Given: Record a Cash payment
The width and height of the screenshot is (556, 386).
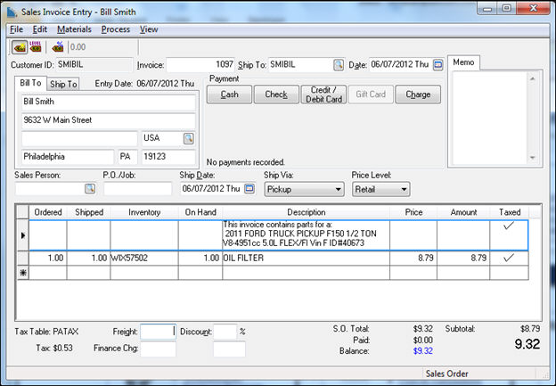Looking at the screenshot, I should pos(229,94).
